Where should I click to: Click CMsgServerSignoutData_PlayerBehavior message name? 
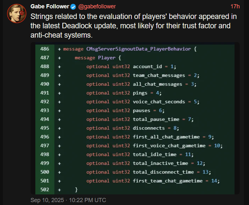[138, 49]
